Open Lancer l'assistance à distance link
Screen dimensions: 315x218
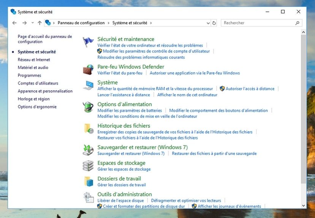coord(124,95)
